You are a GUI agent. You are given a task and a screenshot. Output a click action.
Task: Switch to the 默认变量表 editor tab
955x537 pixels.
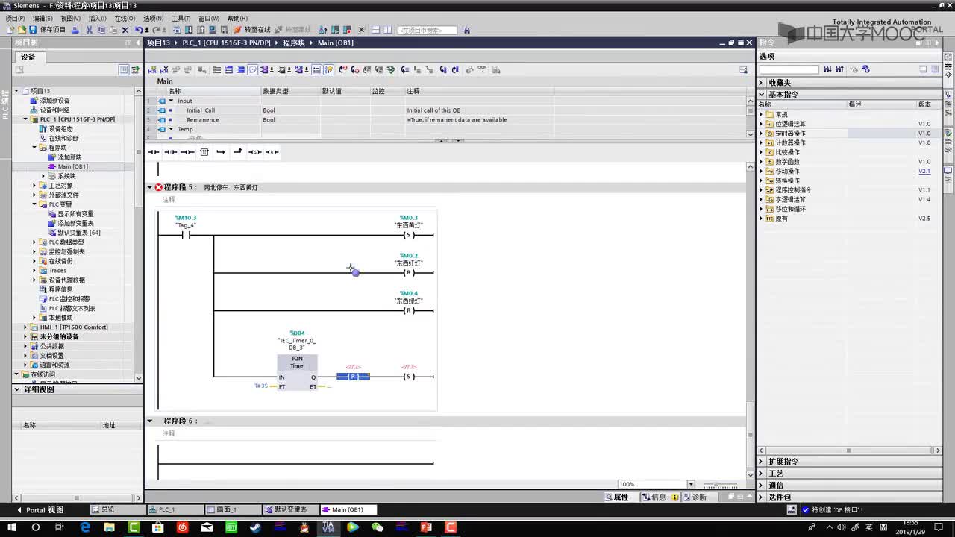[x=291, y=510]
